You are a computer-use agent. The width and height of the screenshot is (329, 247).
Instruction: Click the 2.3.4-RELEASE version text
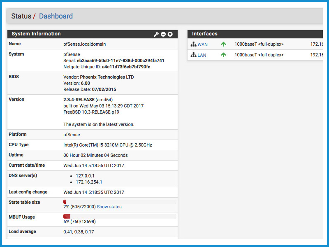click(79, 100)
